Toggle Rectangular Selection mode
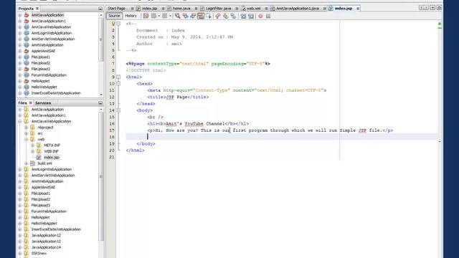 pos(209,16)
